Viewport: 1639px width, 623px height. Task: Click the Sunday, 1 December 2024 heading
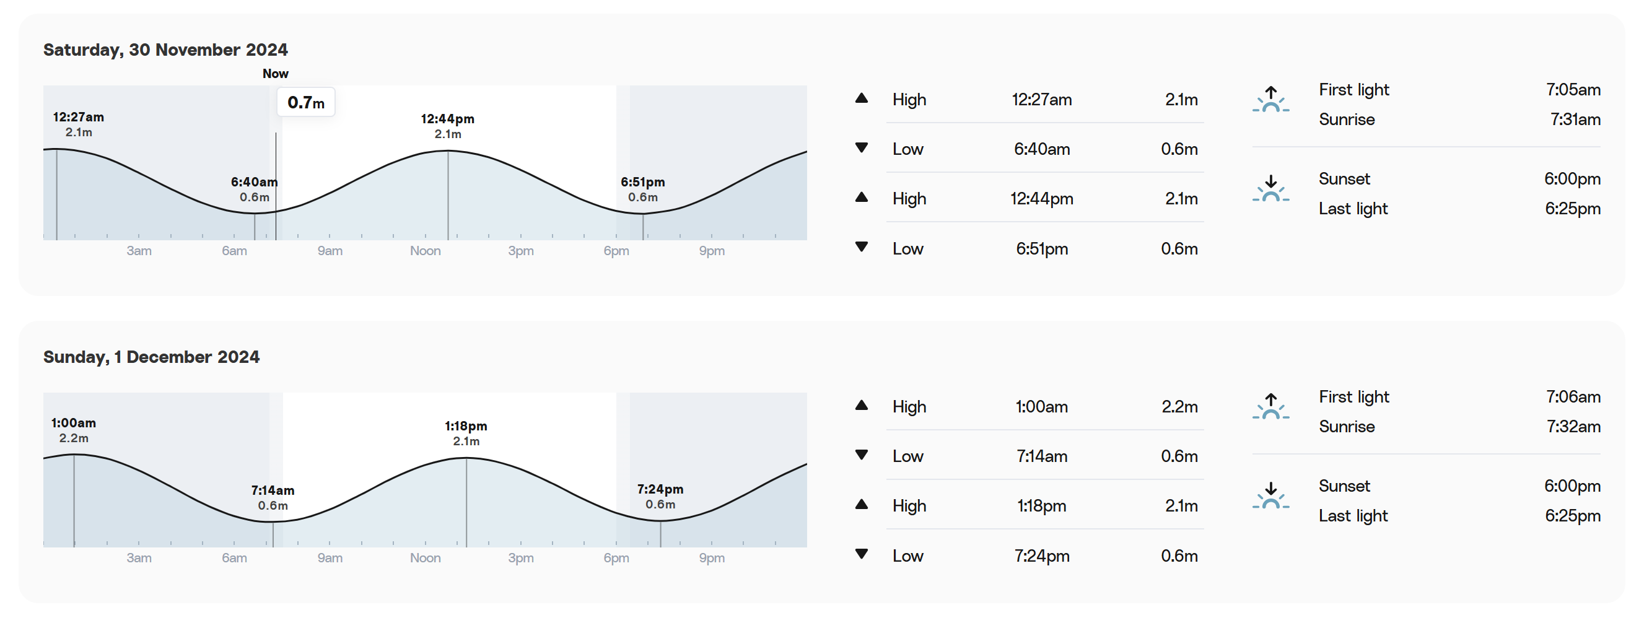[151, 357]
